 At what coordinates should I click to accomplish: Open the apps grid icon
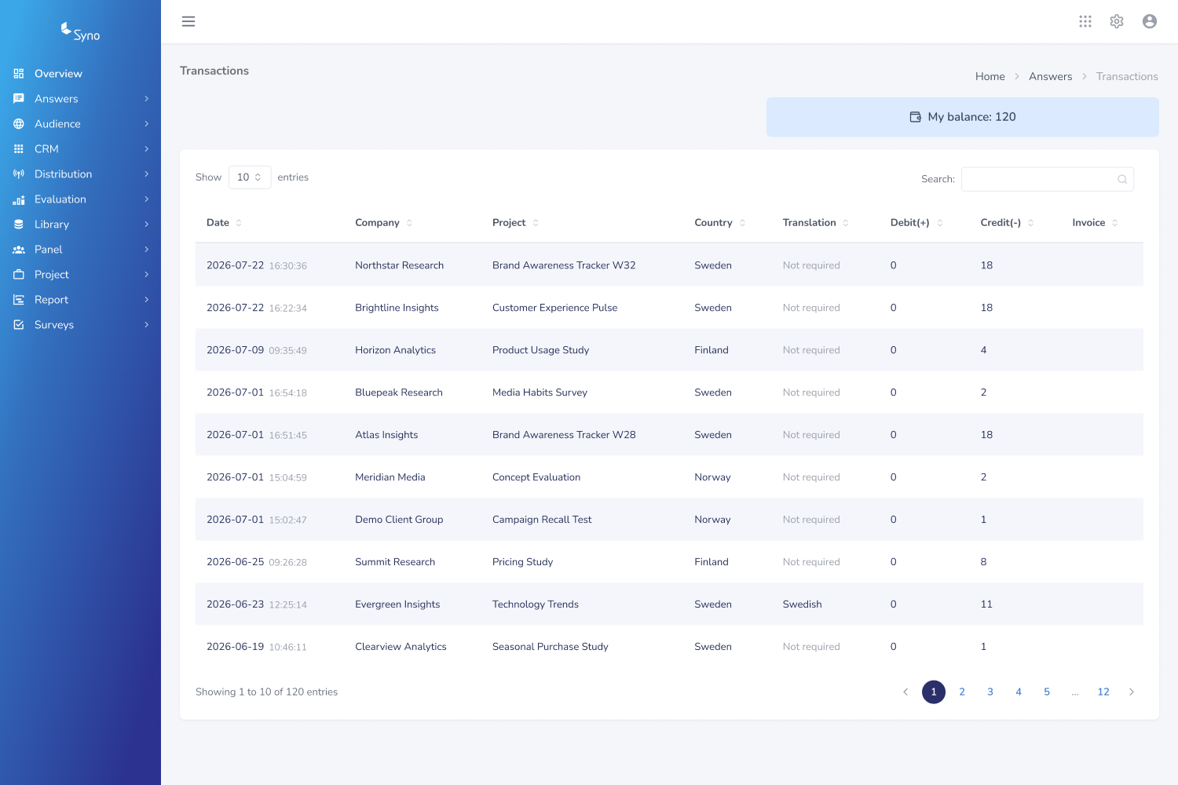pyautogui.click(x=1085, y=21)
